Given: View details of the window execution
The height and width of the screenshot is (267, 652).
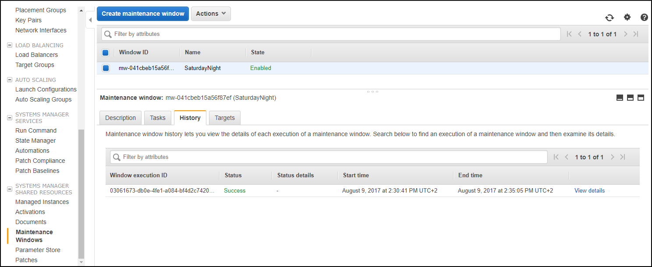Looking at the screenshot, I should (x=589, y=190).
